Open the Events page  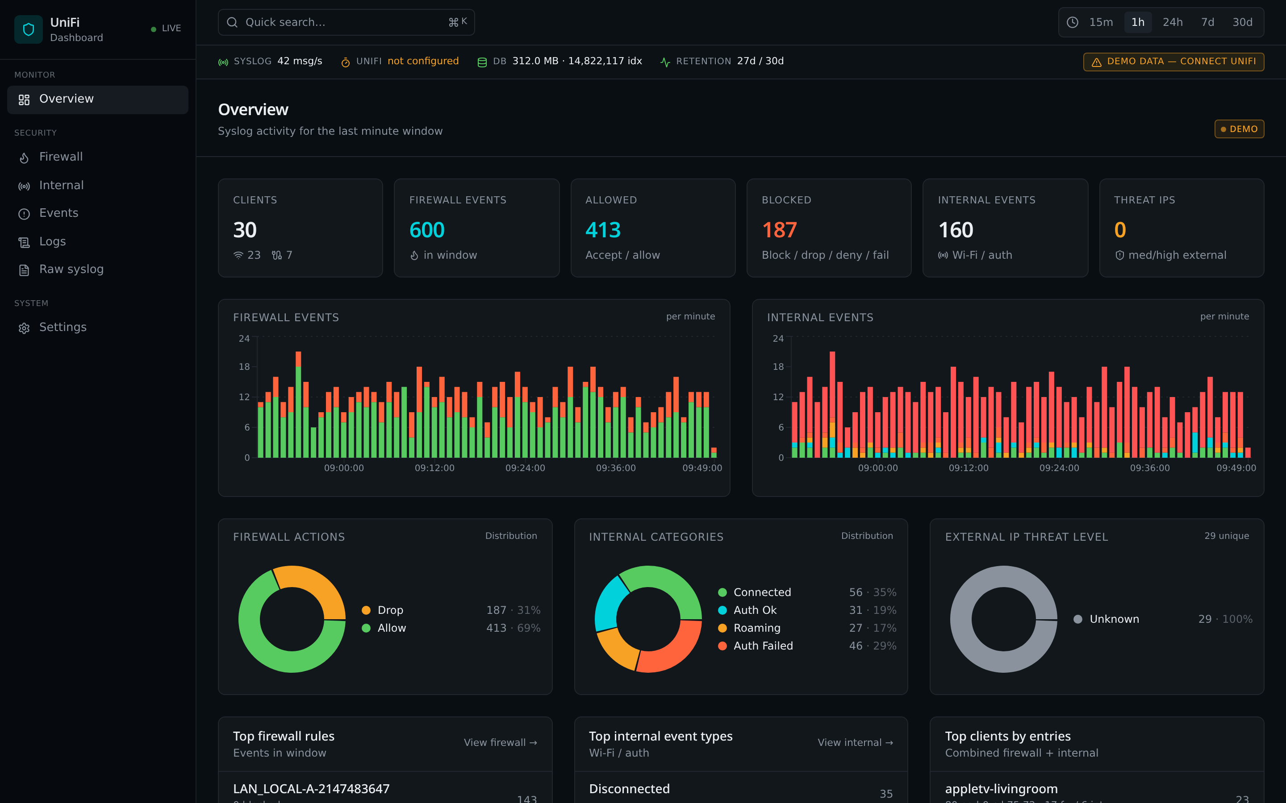(x=98, y=214)
